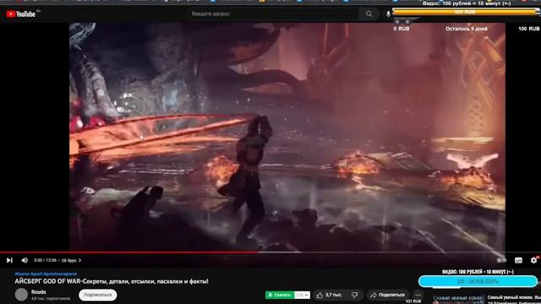This screenshot has height=304, width=541.
Task: Click the yellow donation goal bar at top
Action: 466,12
